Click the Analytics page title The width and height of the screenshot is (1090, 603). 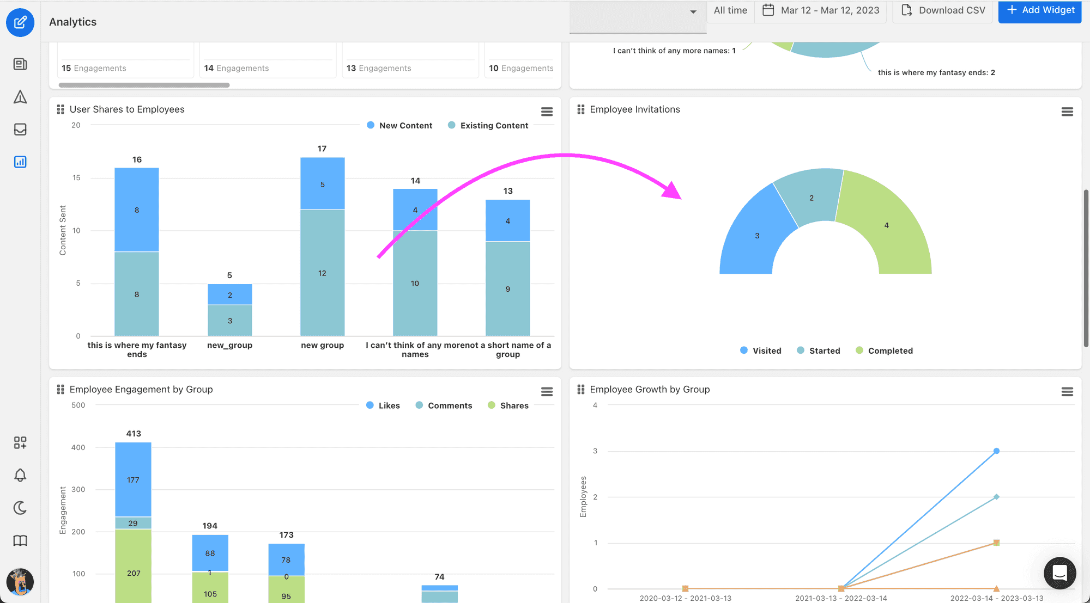(73, 22)
